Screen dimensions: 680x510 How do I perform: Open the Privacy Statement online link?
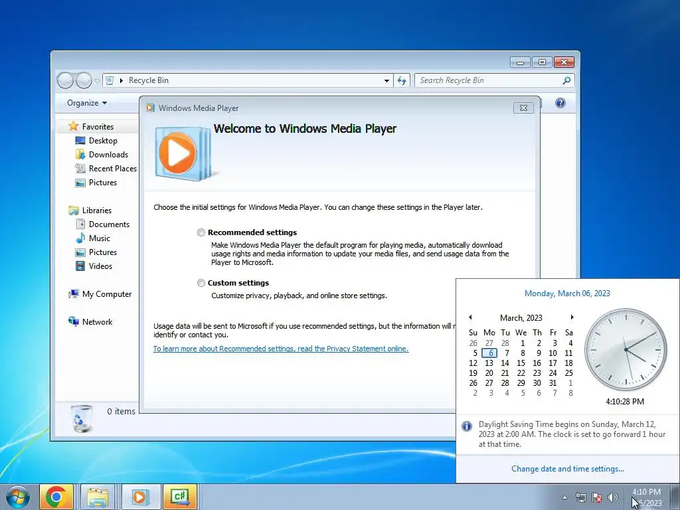tap(281, 349)
